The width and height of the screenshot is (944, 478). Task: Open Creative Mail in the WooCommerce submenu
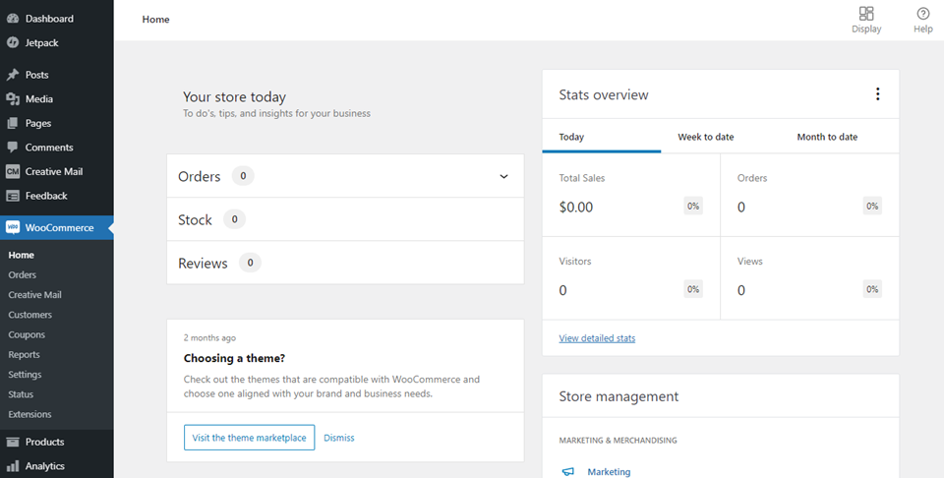tap(35, 295)
